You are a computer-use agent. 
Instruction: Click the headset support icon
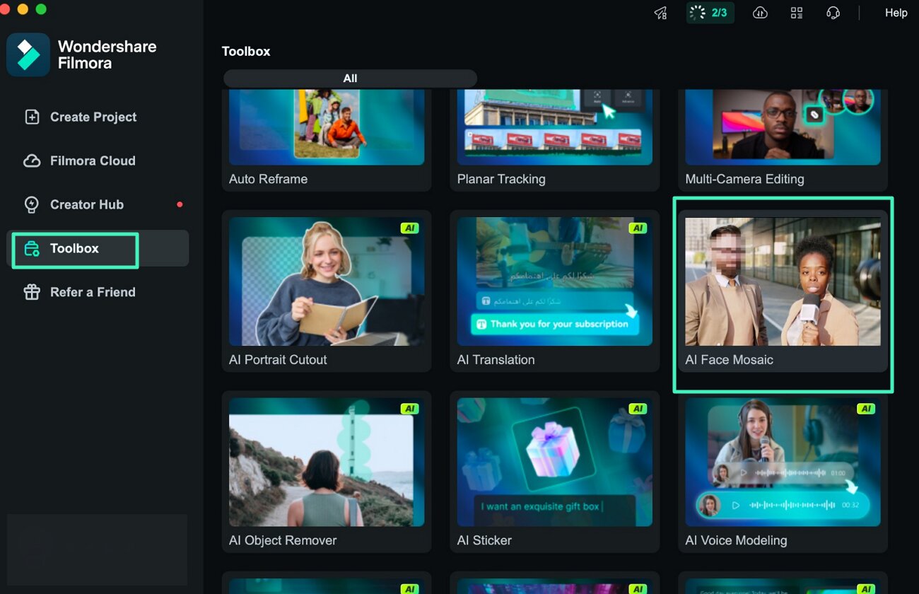tap(833, 13)
